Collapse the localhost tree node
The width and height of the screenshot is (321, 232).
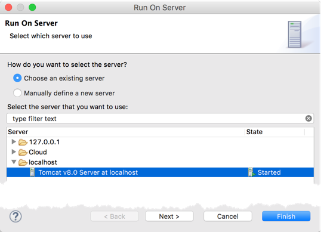14,162
